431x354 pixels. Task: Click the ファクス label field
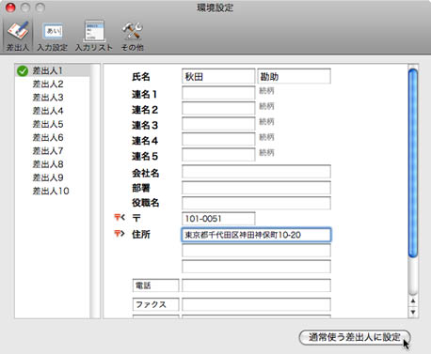[x=156, y=304]
